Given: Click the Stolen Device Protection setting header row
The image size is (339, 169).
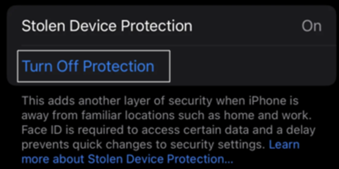Looking at the screenshot, I should tap(172, 26).
